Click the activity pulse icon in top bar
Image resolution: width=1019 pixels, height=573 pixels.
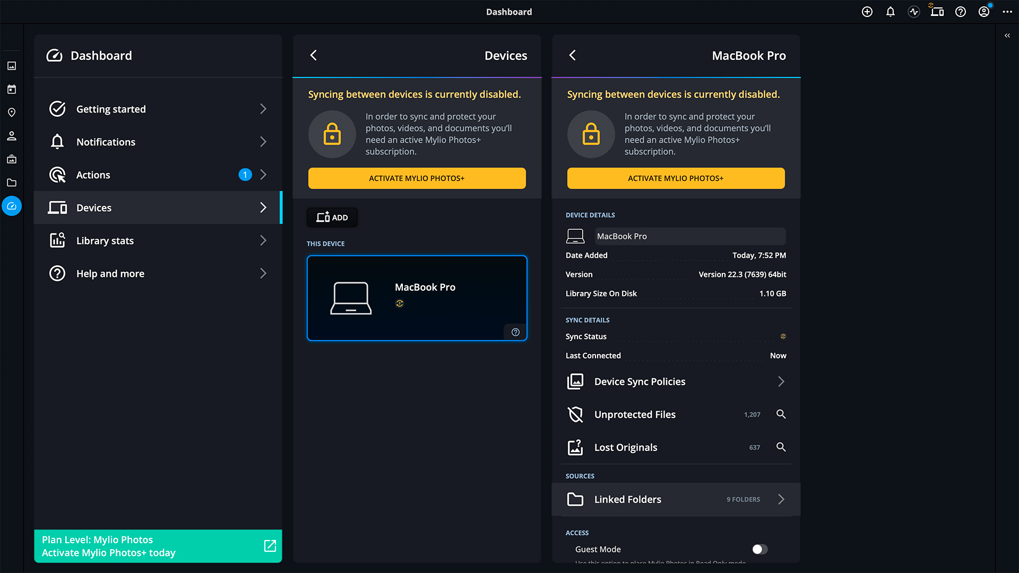[x=914, y=12]
